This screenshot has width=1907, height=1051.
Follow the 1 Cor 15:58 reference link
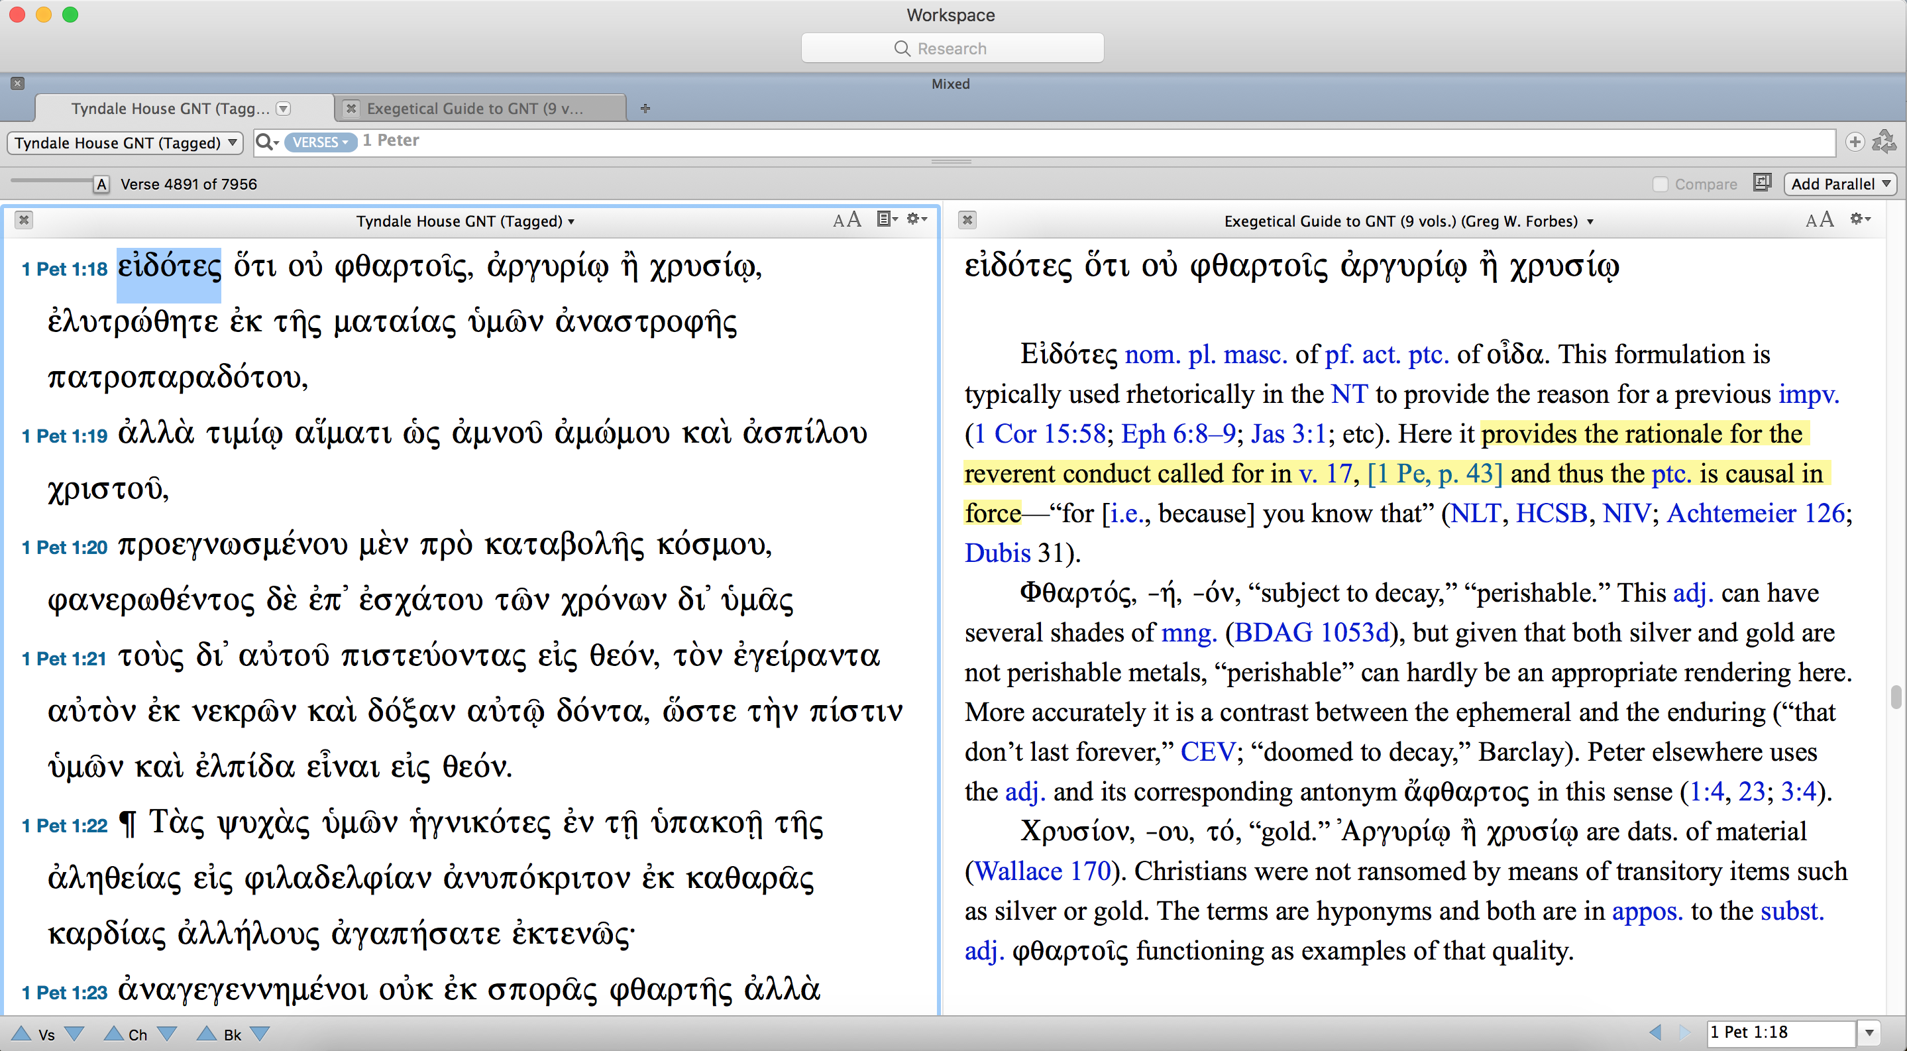1040,434
